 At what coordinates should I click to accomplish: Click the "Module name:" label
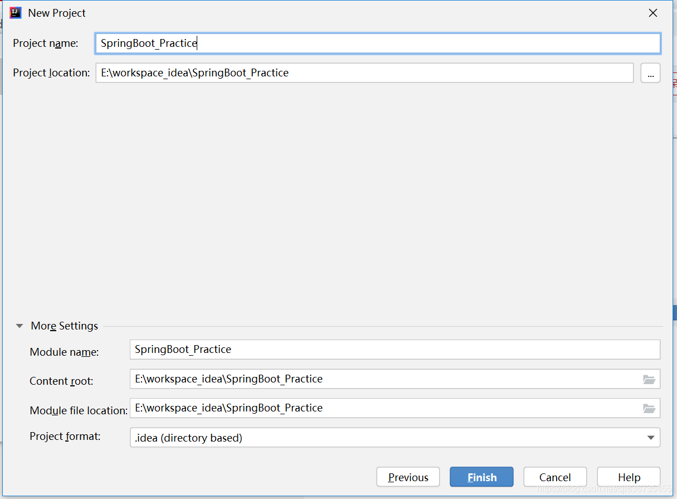tap(64, 352)
